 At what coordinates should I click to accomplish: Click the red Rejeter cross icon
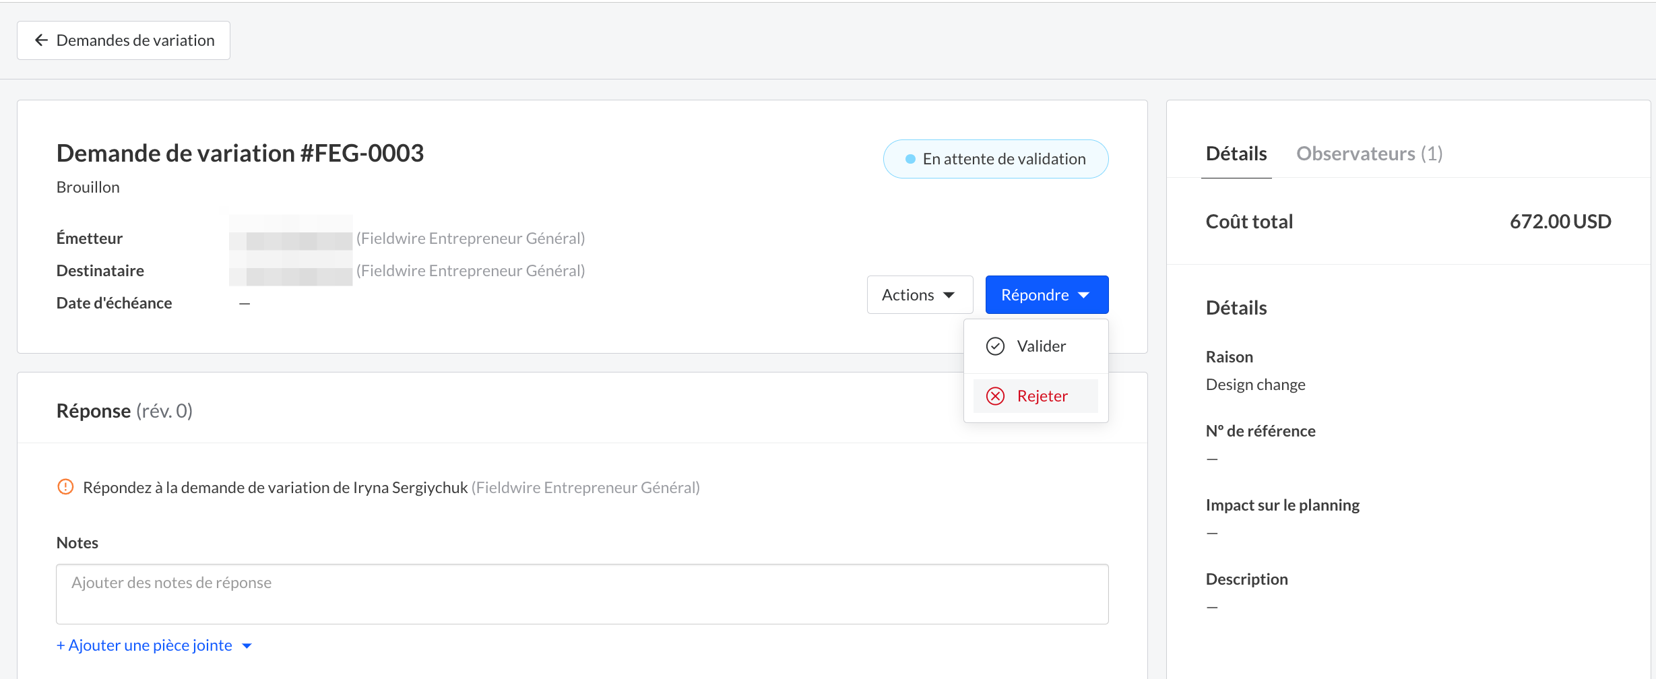995,396
